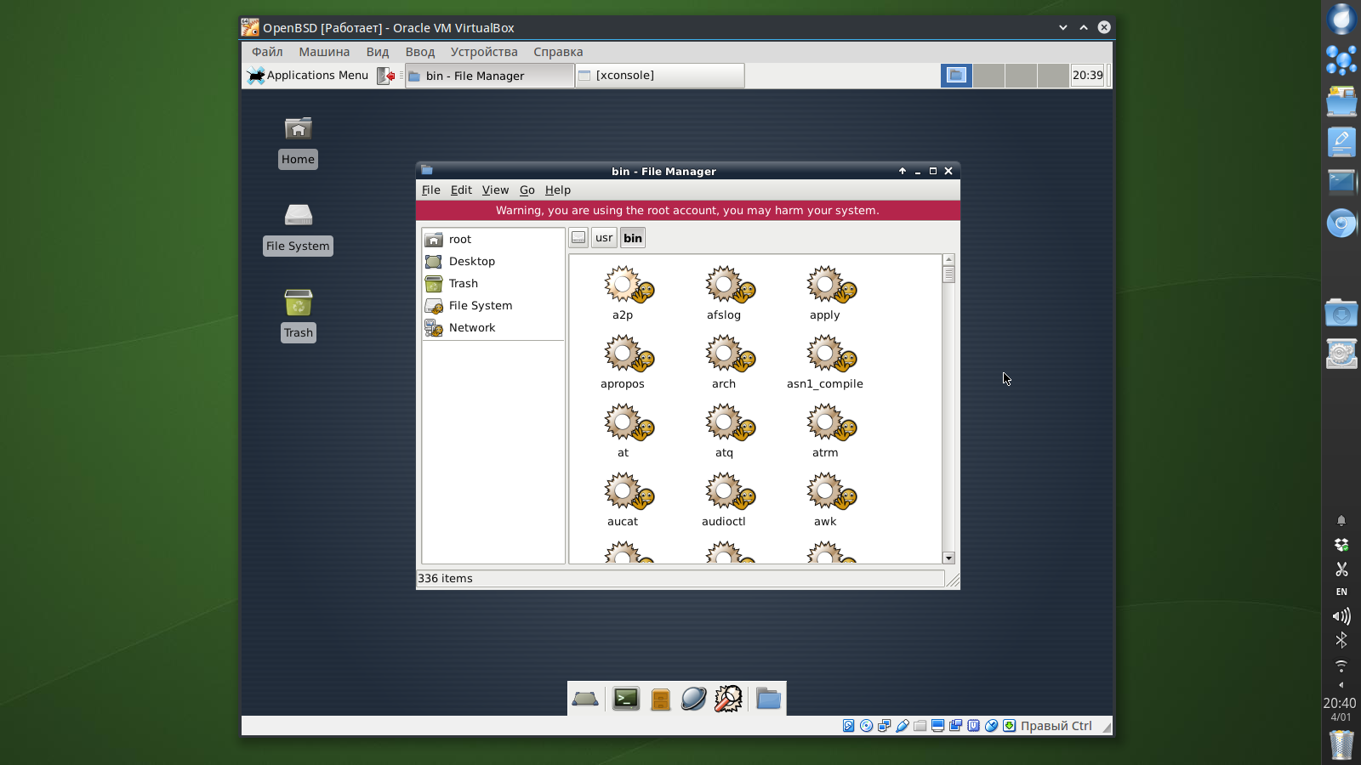The image size is (1361, 765).
Task: Click the usr path bar button
Action: pos(604,238)
